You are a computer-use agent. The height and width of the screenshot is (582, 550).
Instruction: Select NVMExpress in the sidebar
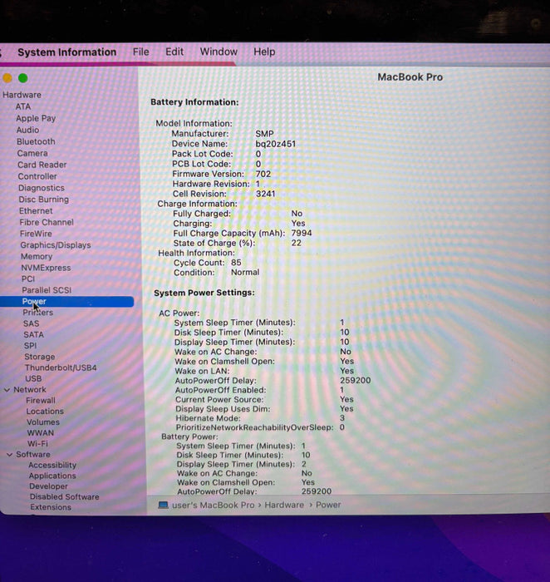pyautogui.click(x=46, y=268)
